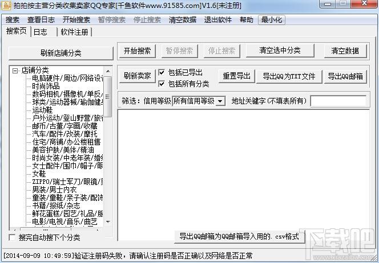The image size is (379, 263).
Task: Click the category tree scroll down arrow
Action: [108, 221]
